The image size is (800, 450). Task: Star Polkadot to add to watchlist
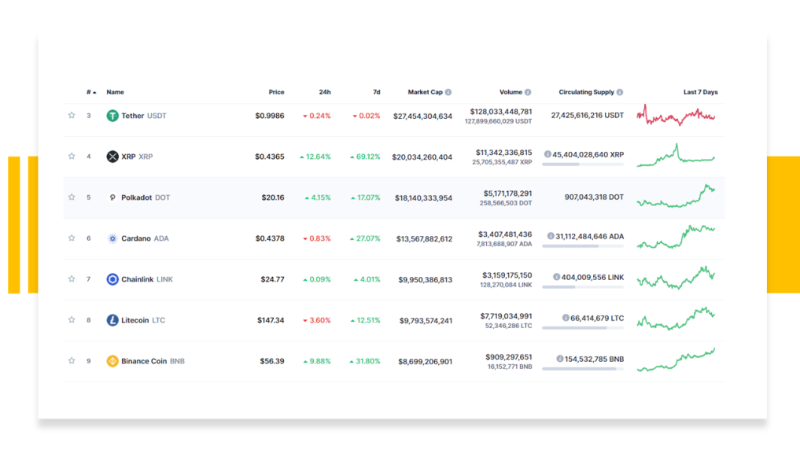click(72, 197)
